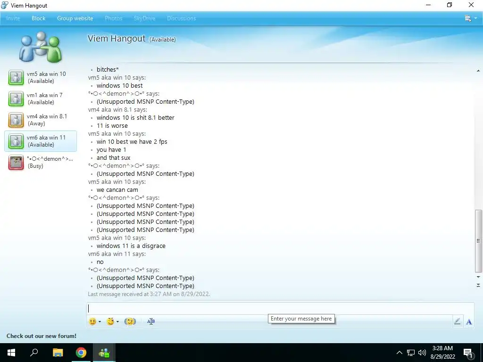Click the group display picture
483x362 pixels.
click(x=41, y=47)
